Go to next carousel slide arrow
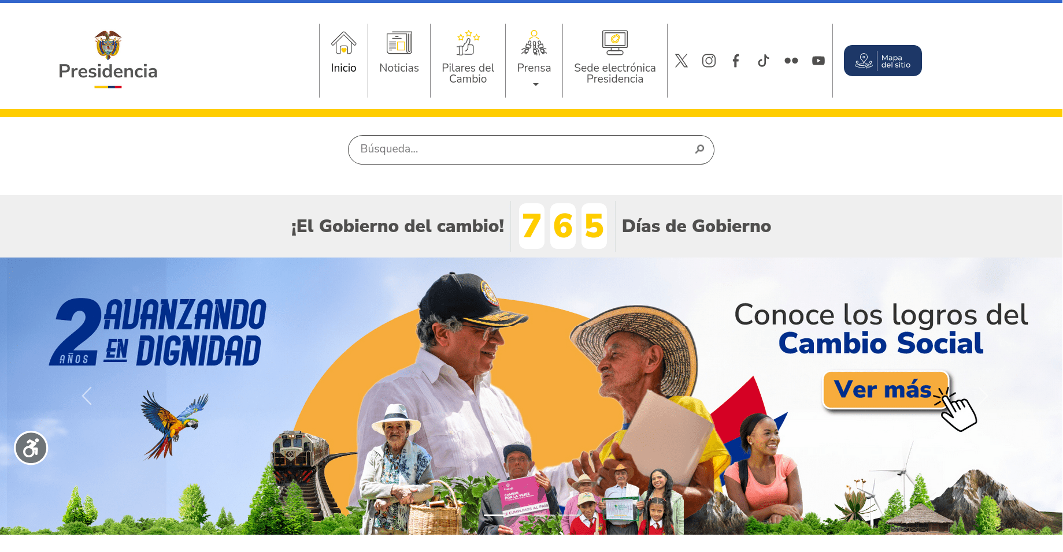This screenshot has width=1063, height=552. 983,396
